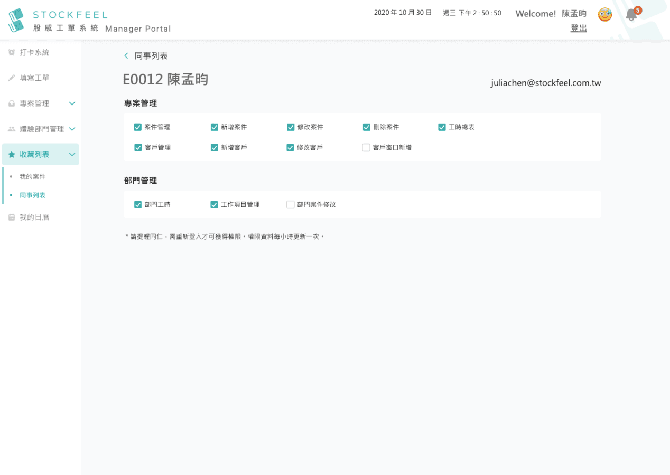The image size is (670, 475).
Task: Uncheck the 工時總表 checkbox
Action: coord(442,127)
